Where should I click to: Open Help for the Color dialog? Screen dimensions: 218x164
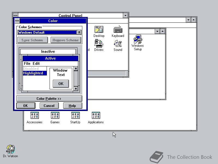pos(72,106)
